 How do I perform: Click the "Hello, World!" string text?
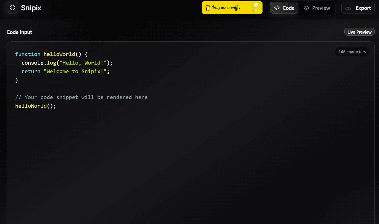click(83, 63)
